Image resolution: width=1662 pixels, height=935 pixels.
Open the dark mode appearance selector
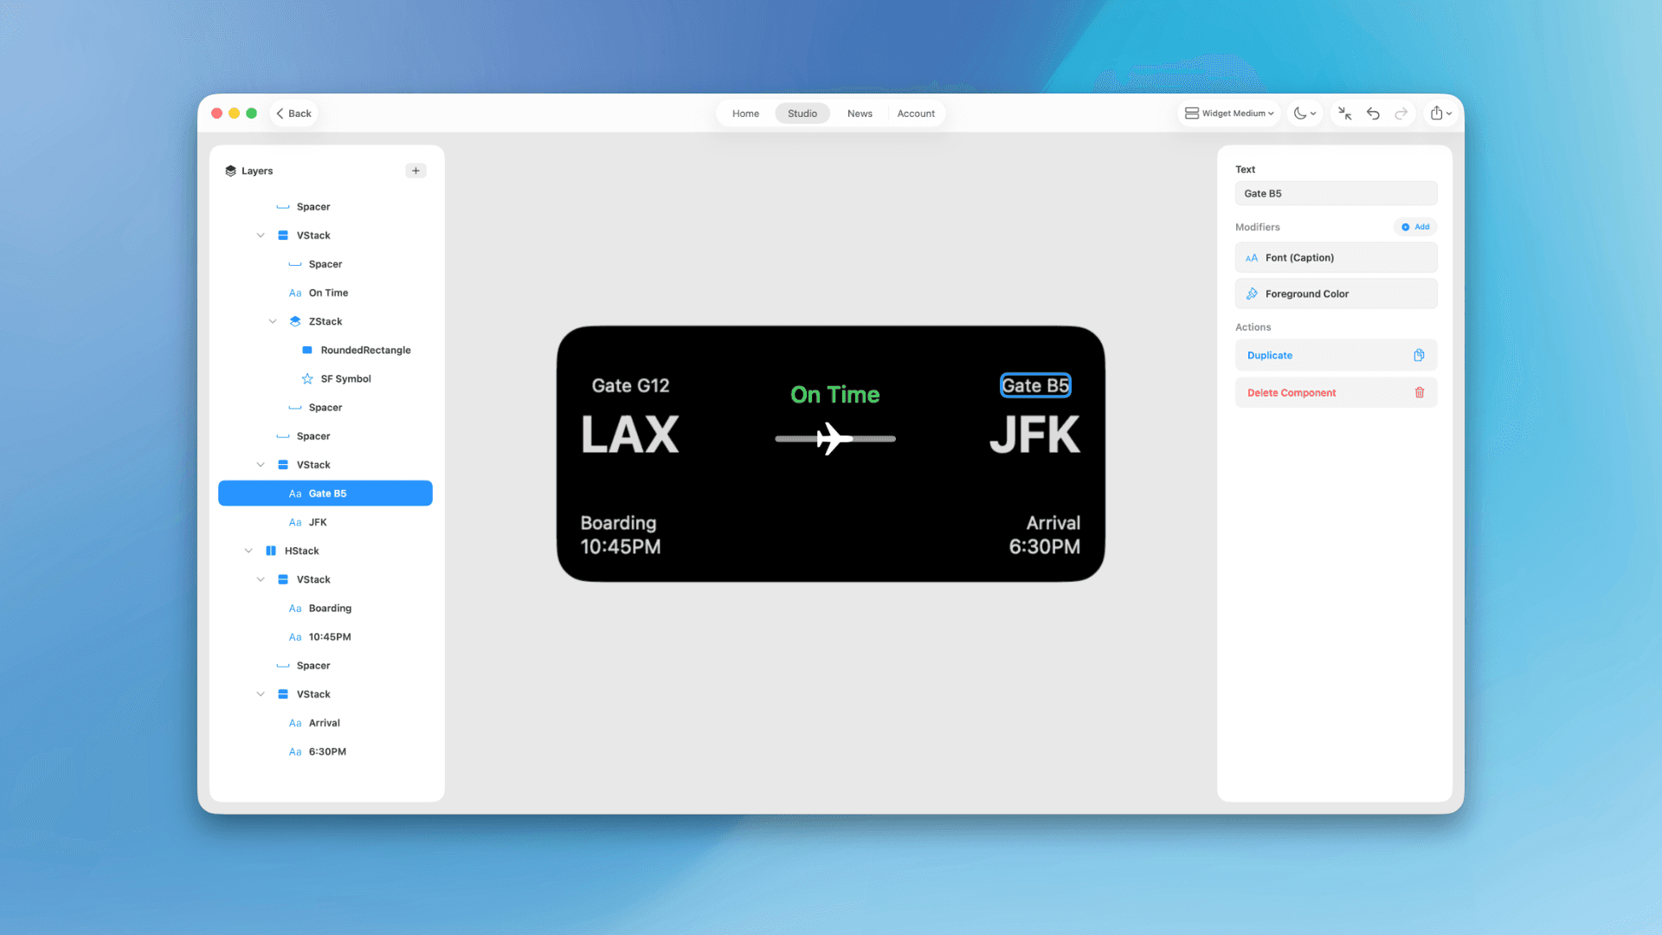coord(1304,113)
